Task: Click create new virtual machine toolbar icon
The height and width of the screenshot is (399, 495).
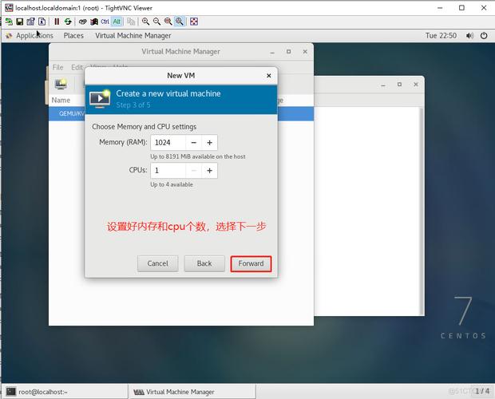Action: [61, 84]
